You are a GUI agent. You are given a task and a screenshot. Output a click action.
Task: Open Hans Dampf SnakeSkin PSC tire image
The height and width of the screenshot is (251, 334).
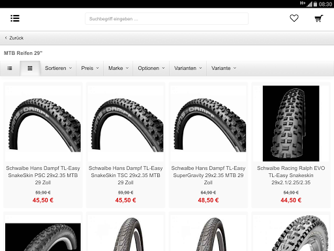coord(43,124)
